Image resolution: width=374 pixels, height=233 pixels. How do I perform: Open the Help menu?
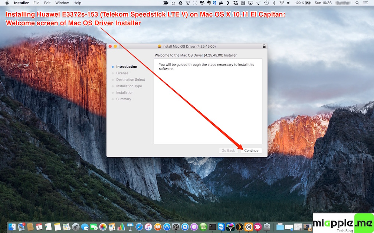(77, 3)
